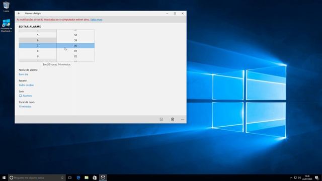Viewport: 322px width, 181px height.
Task: Choose minute 59 in the picker
Action: click(x=75, y=40)
